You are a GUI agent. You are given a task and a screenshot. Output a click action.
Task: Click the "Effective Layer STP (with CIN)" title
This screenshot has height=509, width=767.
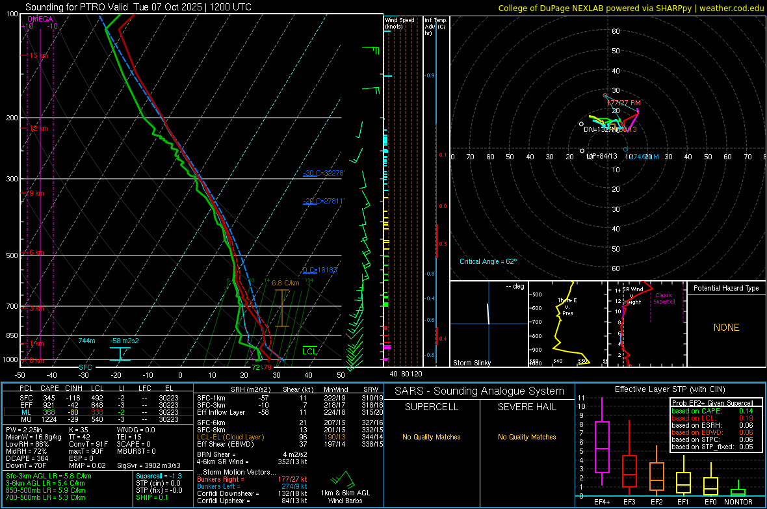tap(669, 389)
